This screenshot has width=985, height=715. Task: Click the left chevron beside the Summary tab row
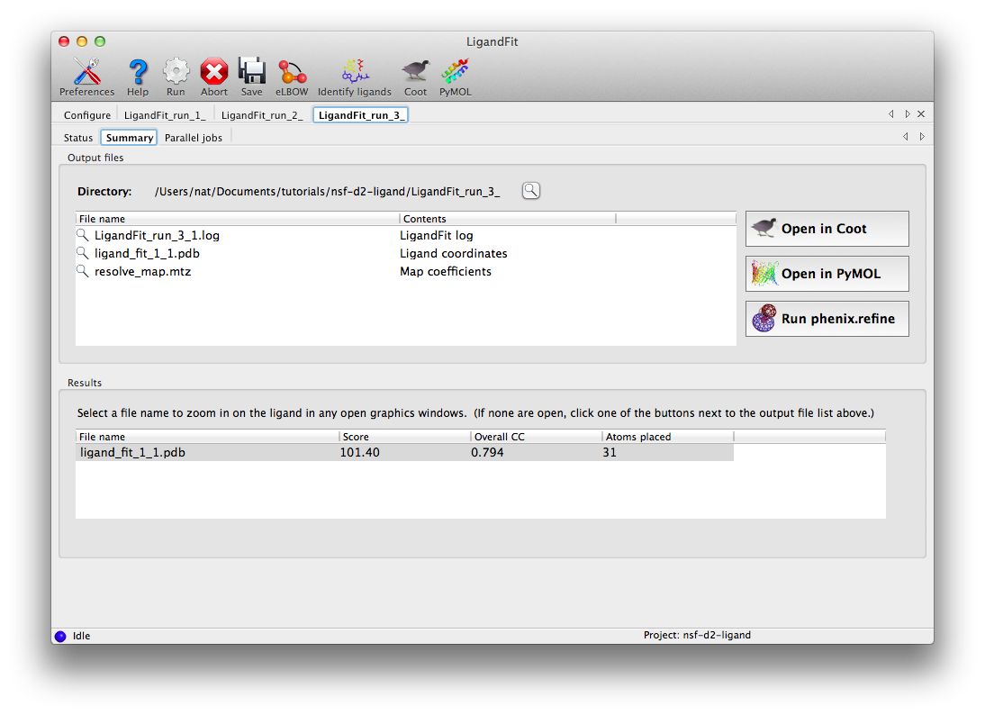tap(907, 137)
